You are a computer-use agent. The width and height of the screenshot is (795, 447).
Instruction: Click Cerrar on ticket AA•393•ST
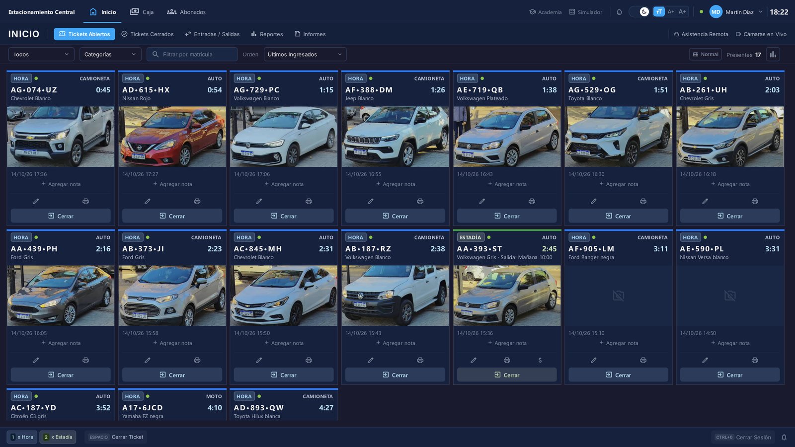[x=507, y=375]
